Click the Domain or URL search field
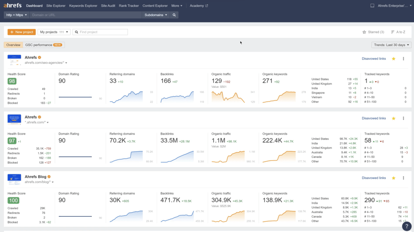This screenshot has height=232, width=414. [86, 15]
